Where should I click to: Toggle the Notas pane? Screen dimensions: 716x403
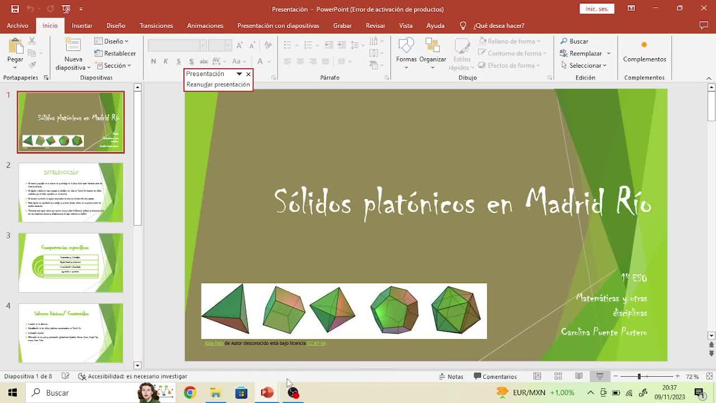451,377
